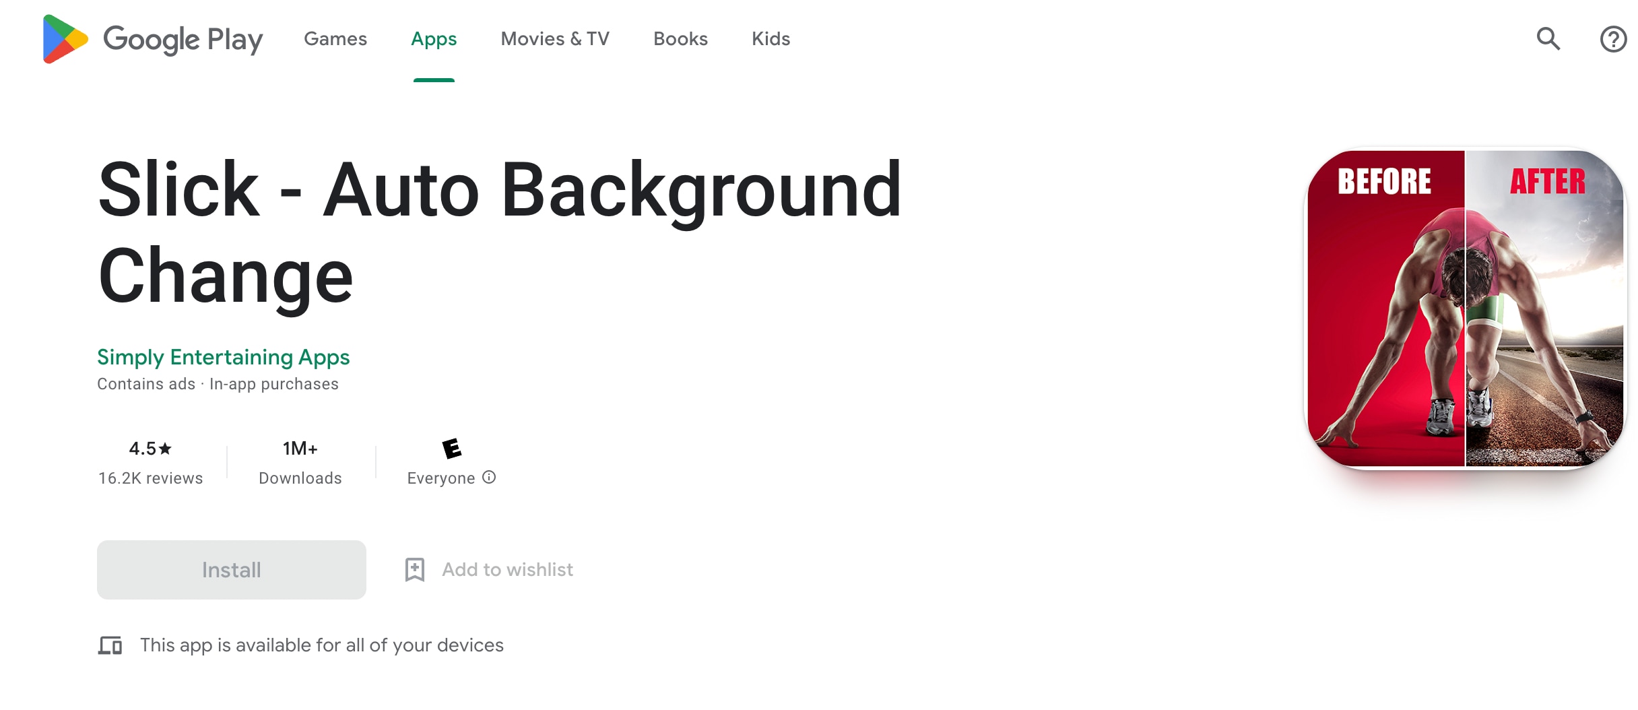The width and height of the screenshot is (1638, 710).
Task: Open the help question mark icon
Action: 1613,39
